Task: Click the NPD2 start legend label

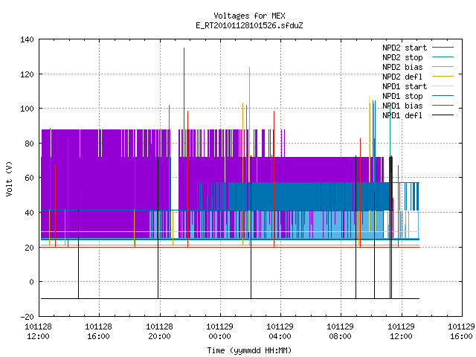Action: [405, 48]
